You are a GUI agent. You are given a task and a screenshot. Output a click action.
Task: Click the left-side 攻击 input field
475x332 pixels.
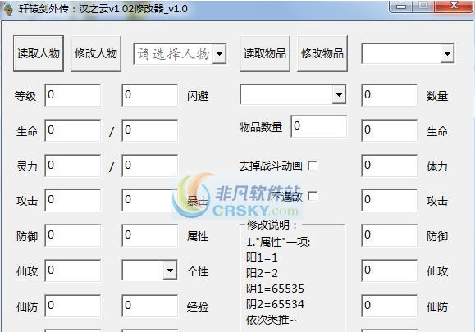pos(73,200)
